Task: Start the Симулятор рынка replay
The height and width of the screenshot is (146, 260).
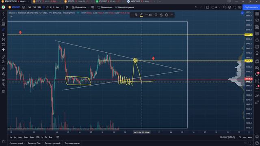Action: coord(124,7)
